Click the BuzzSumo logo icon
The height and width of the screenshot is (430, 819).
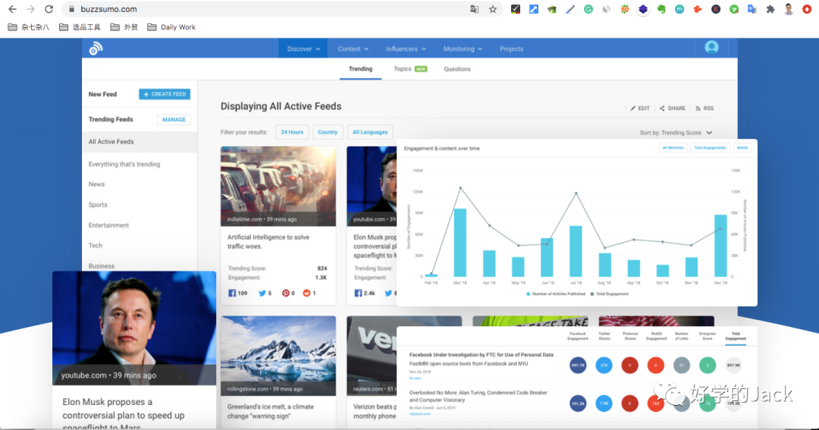coord(96,49)
